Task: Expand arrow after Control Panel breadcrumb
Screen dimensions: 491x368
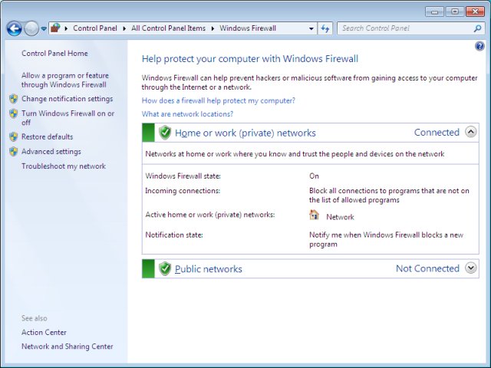Action: 124,28
